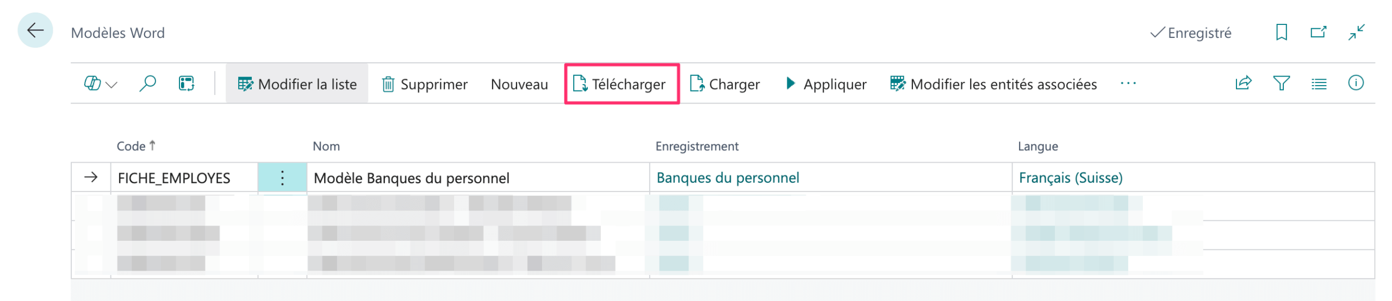Click the back arrow button
The width and height of the screenshot is (1392, 301).
click(35, 30)
